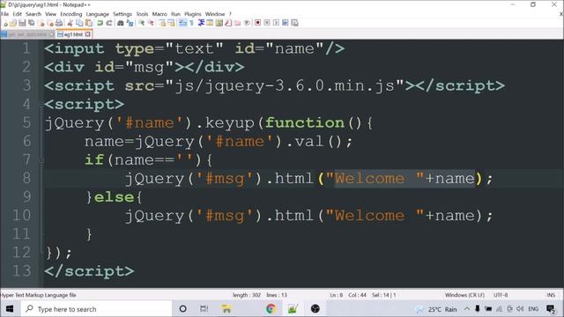This screenshot has height=317, width=564.
Task: Switch to the eg1.html tab
Action: (73, 34)
